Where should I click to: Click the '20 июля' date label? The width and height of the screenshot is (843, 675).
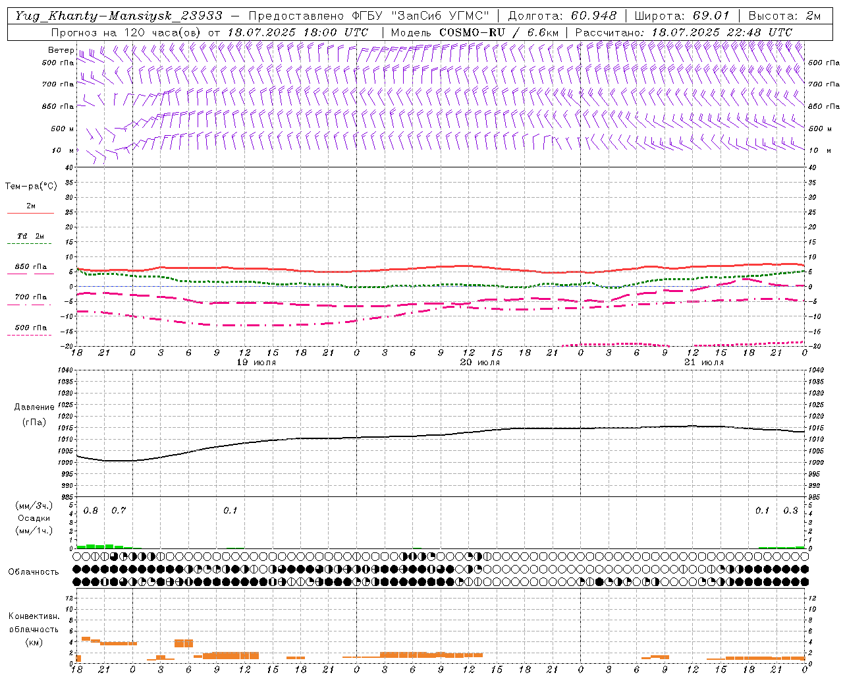pyautogui.click(x=479, y=363)
